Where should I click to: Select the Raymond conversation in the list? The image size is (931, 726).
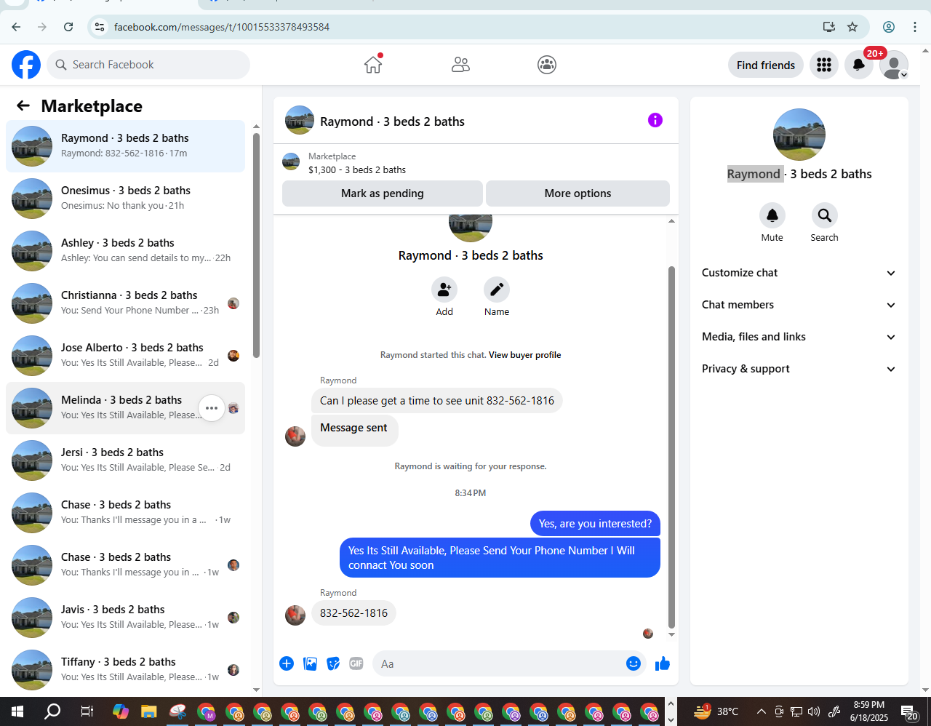[x=125, y=146]
